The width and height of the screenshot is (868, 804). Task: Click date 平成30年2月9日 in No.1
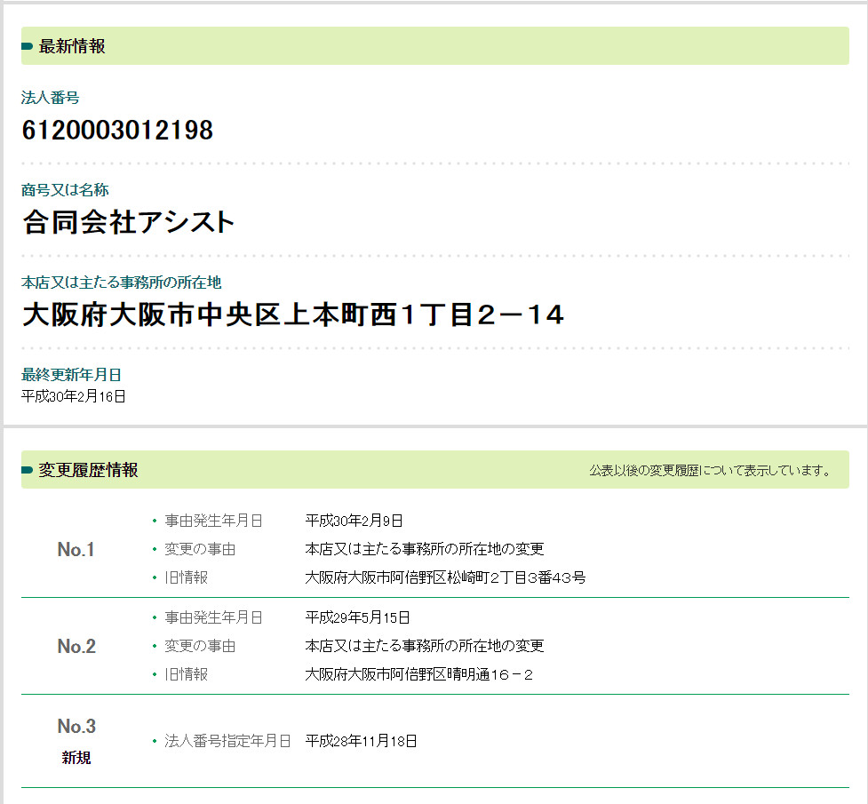[x=354, y=521]
